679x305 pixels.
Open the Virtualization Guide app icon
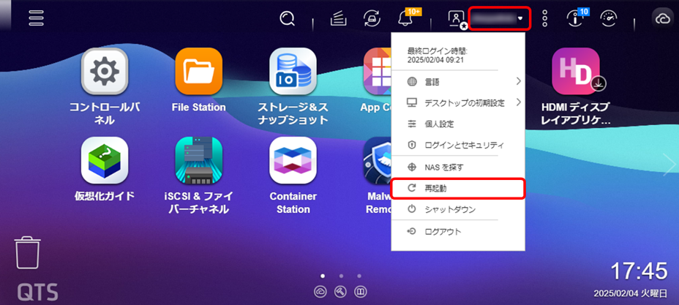pos(105,160)
